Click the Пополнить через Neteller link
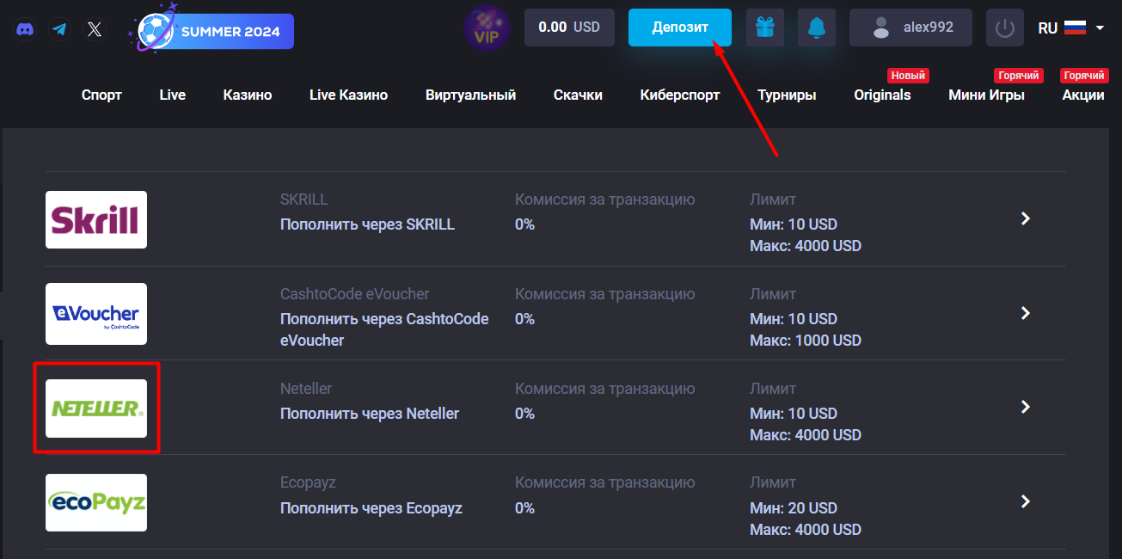1122x559 pixels. point(370,413)
